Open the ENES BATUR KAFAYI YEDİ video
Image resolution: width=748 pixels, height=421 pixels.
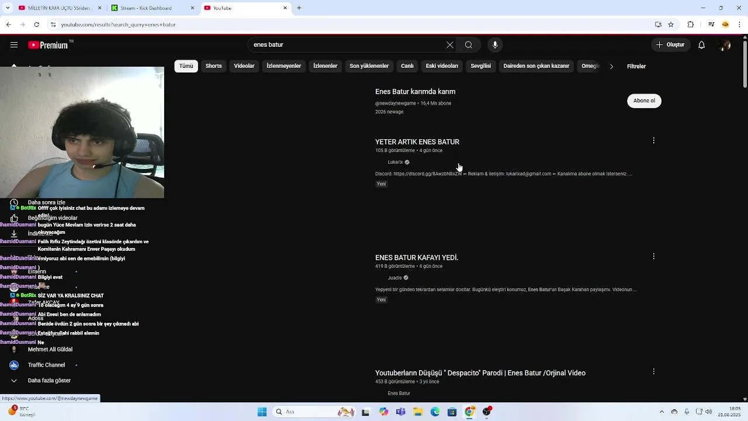click(x=417, y=258)
